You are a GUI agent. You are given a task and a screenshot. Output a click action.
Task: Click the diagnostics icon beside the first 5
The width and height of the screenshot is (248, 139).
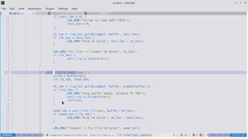194,135
